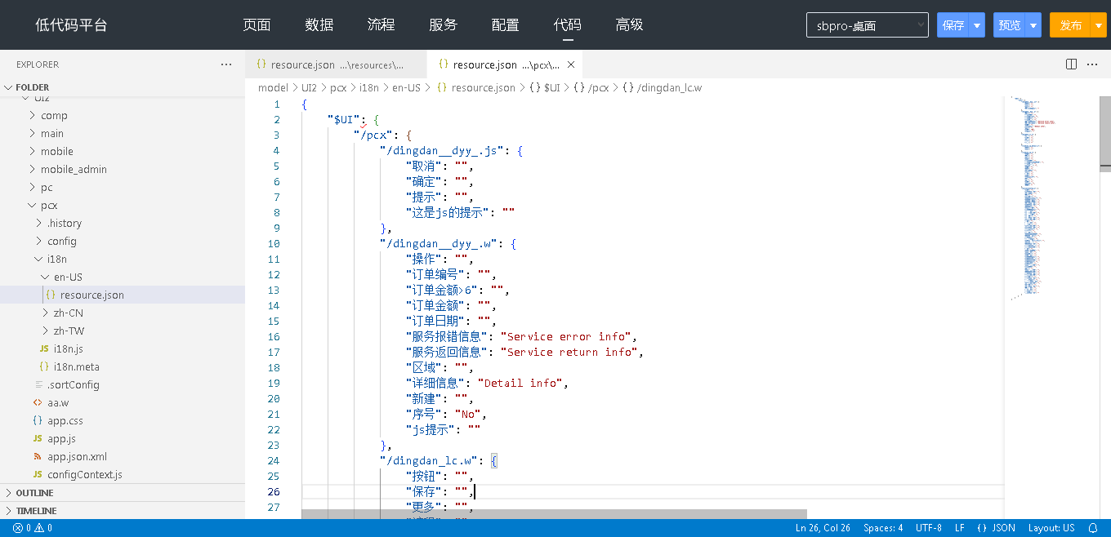Open the app.json.xml file

77,456
